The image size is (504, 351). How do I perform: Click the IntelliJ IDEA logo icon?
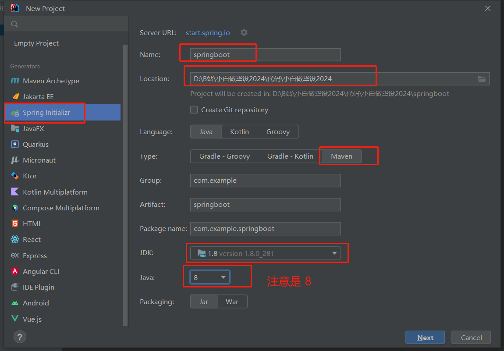tap(15, 8)
